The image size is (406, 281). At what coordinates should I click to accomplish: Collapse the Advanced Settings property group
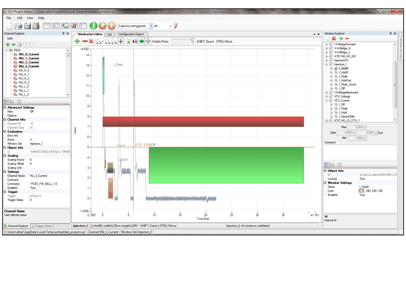(x=5, y=107)
